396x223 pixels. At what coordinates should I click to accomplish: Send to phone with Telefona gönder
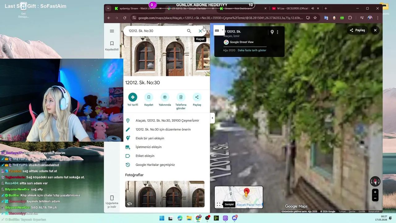(x=181, y=102)
